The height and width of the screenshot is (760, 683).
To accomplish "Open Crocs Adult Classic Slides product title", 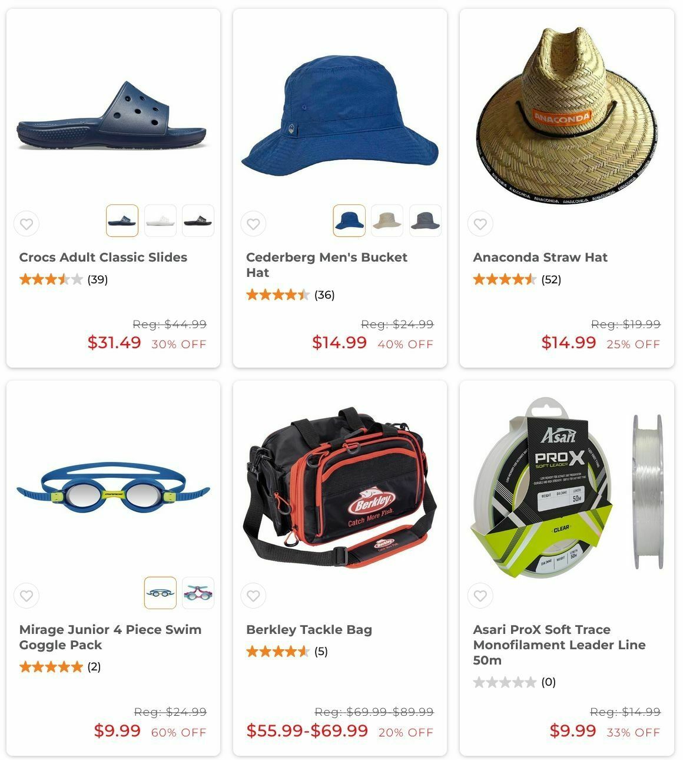I will 103,257.
